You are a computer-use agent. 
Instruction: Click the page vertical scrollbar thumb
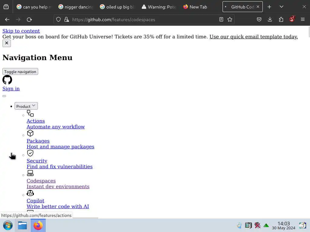pyautogui.click(x=308, y=31)
